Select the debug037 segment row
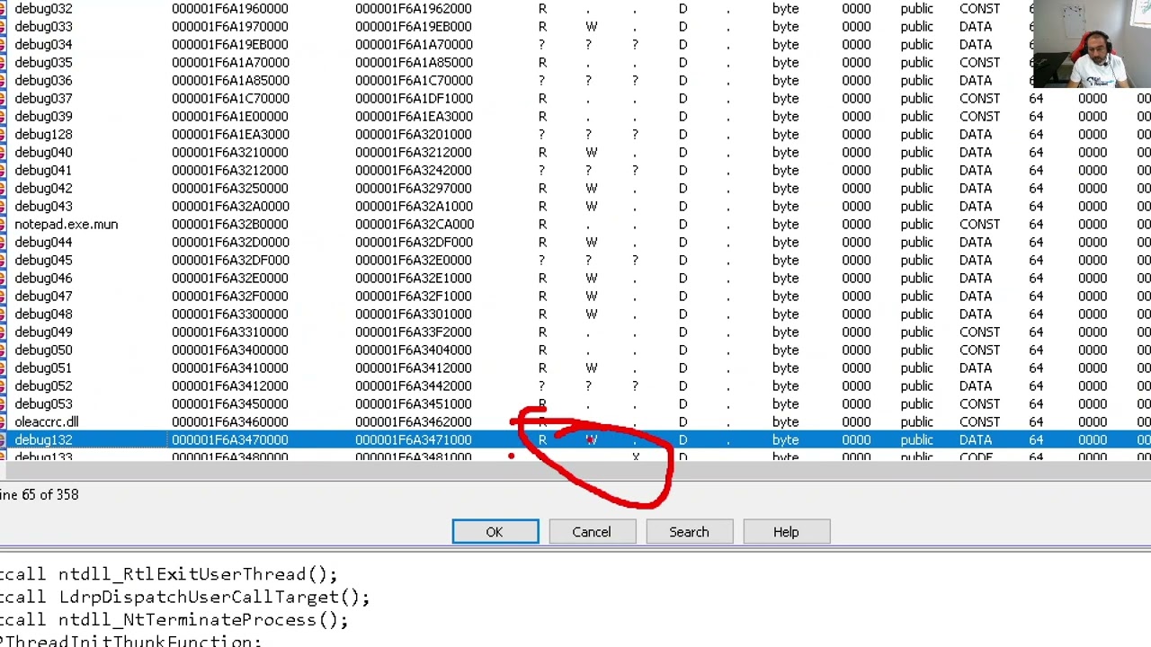 tap(575, 98)
